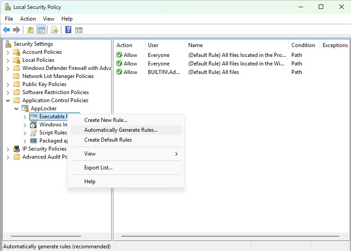Choose Automatically Generate Rules from context menu

(x=121, y=130)
